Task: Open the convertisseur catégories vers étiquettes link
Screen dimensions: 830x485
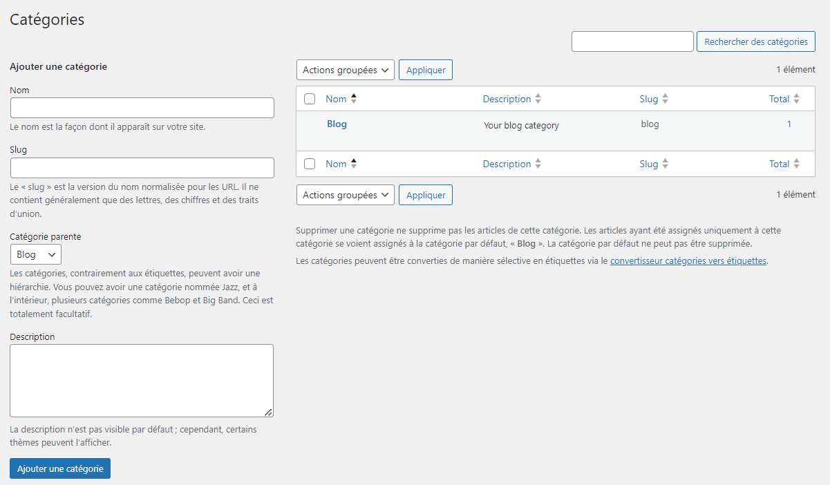Action: click(x=688, y=261)
